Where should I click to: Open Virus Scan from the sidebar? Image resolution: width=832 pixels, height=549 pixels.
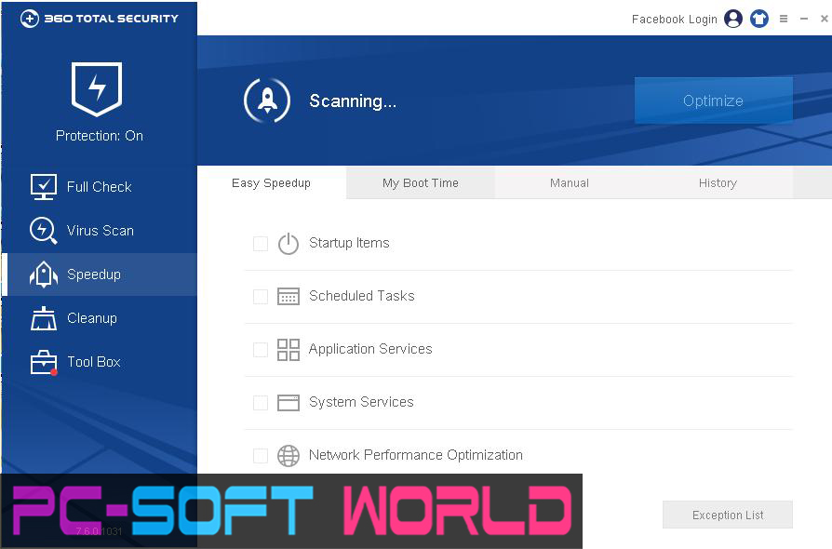pos(42,231)
